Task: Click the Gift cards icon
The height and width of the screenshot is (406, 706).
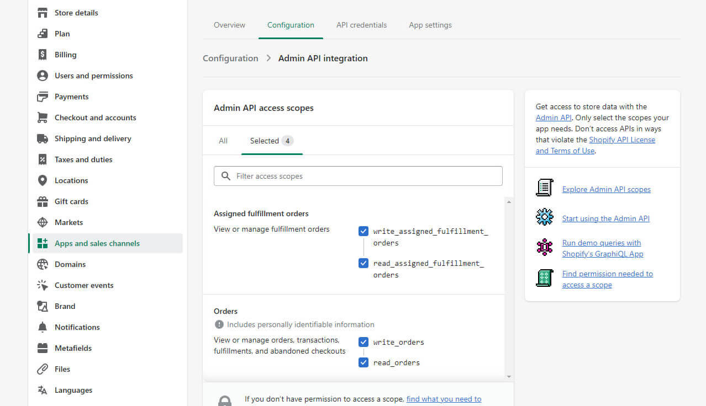Action: pos(43,201)
